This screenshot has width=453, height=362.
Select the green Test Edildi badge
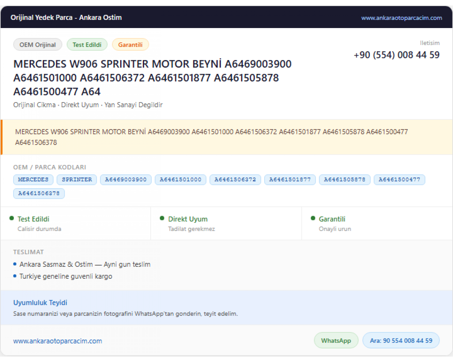point(87,45)
